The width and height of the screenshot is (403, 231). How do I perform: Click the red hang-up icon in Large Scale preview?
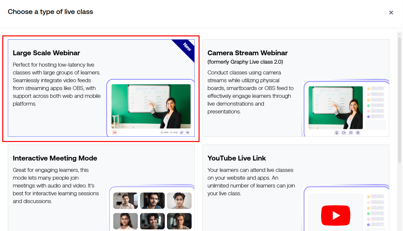[115, 133]
